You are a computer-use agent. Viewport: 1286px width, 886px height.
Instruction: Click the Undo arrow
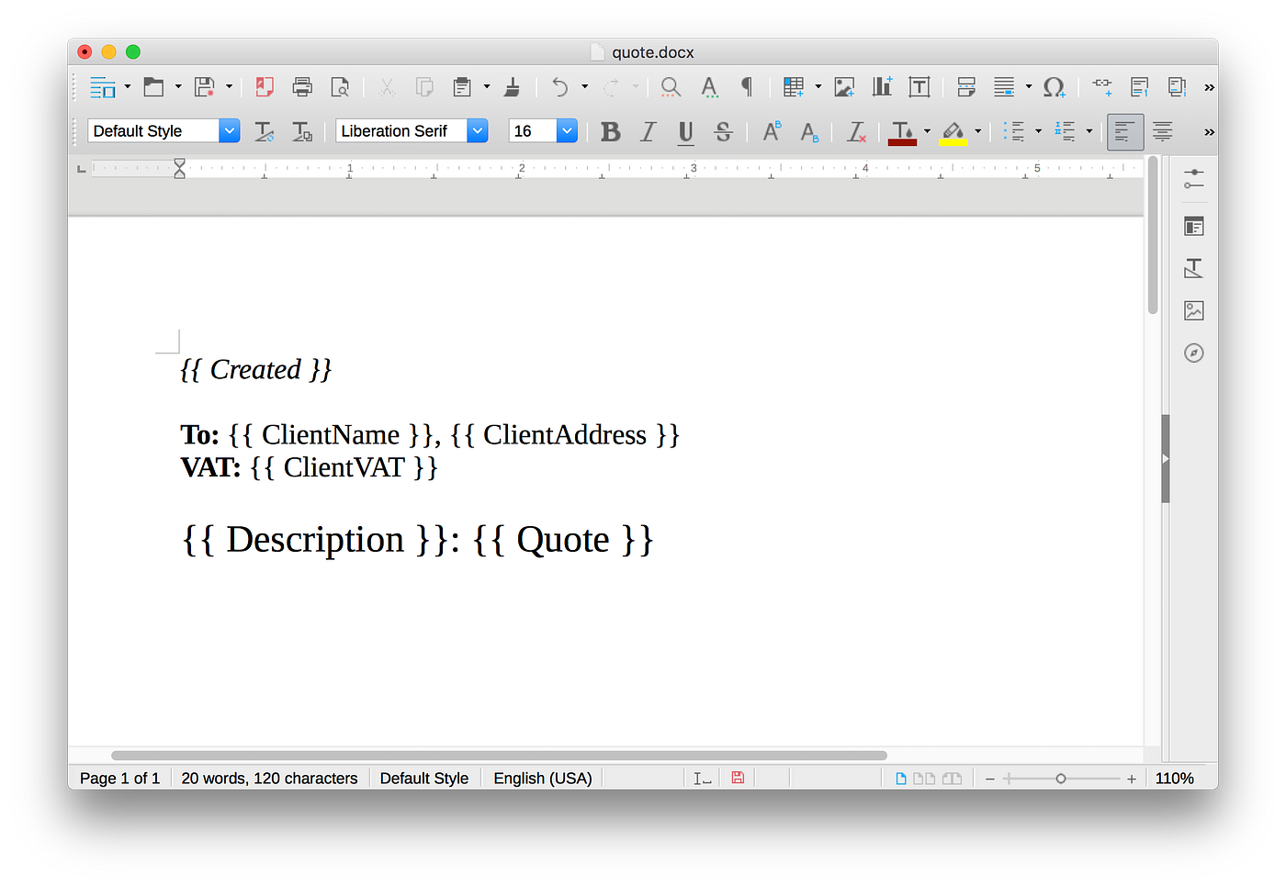559,87
